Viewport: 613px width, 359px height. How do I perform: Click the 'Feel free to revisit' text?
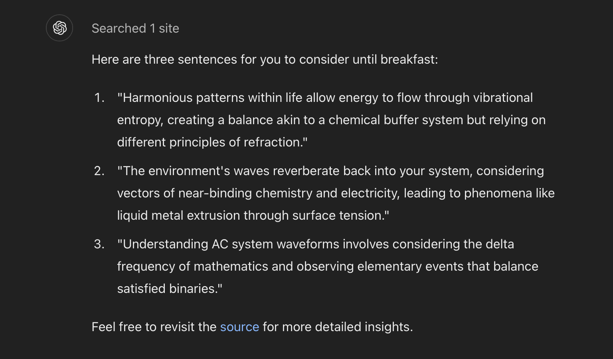tap(154, 327)
